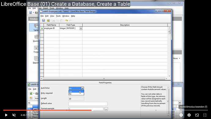Click the Entry required label
Image resolution: width=211 pixels, height=119 pixels.
pos(47,93)
